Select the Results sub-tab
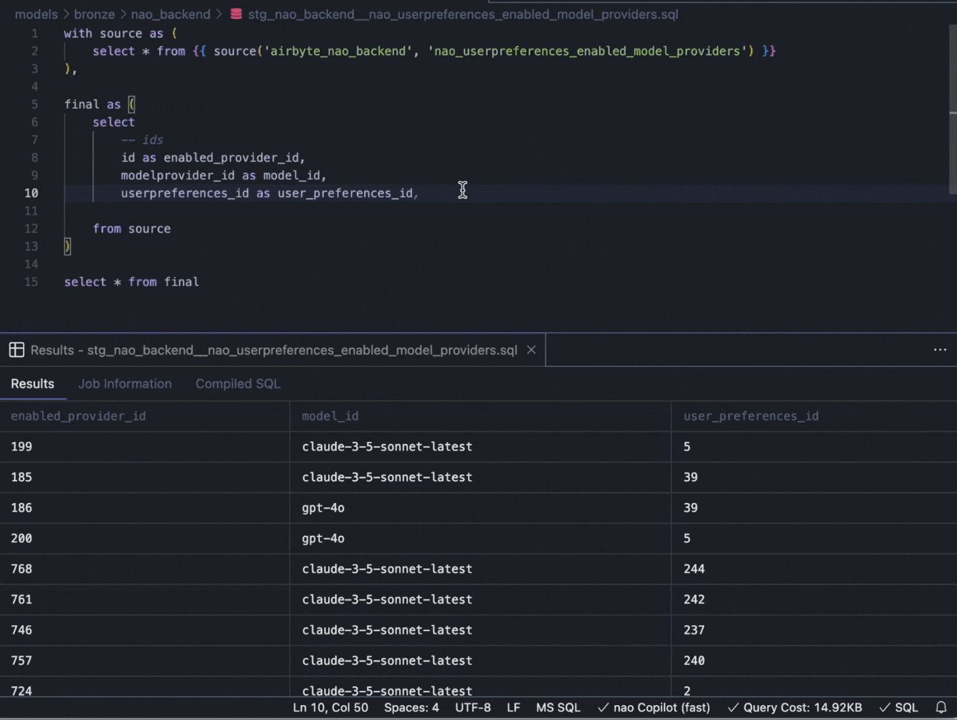The height and width of the screenshot is (720, 957). point(33,384)
